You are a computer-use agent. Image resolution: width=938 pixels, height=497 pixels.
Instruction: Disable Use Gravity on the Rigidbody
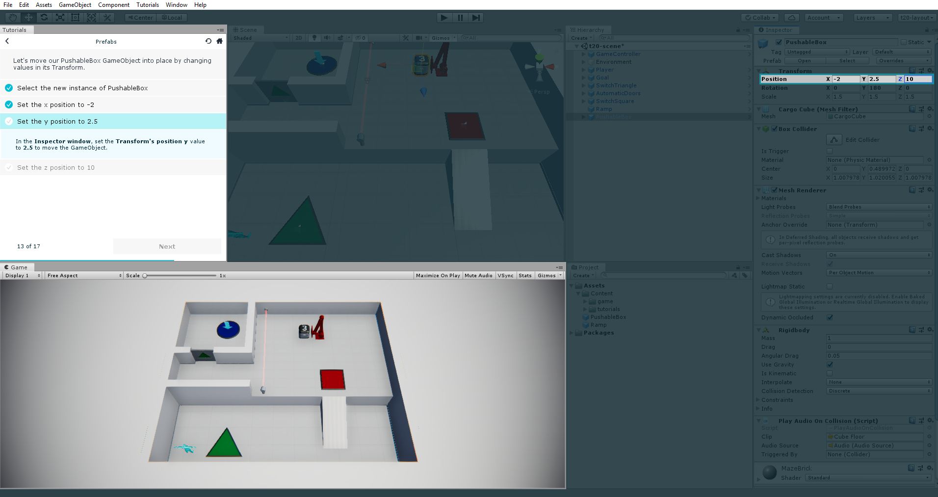click(x=830, y=365)
